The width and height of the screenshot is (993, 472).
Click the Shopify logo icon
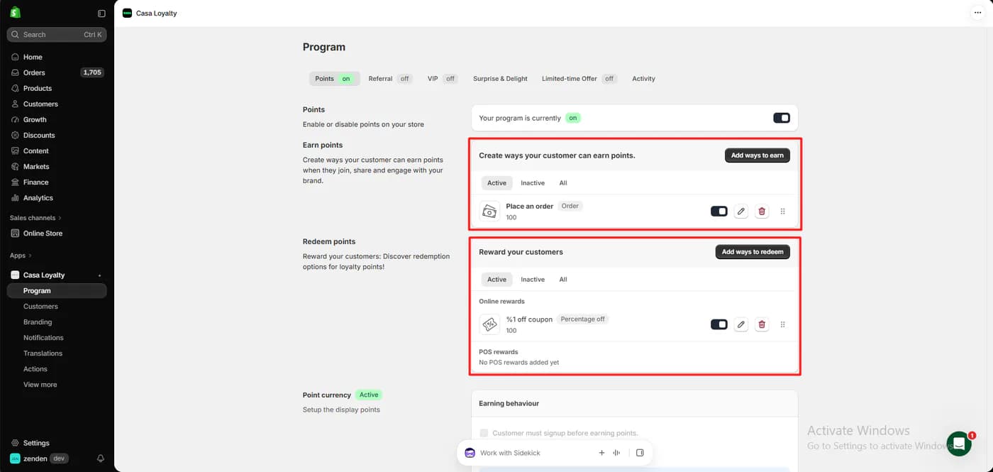pyautogui.click(x=15, y=12)
